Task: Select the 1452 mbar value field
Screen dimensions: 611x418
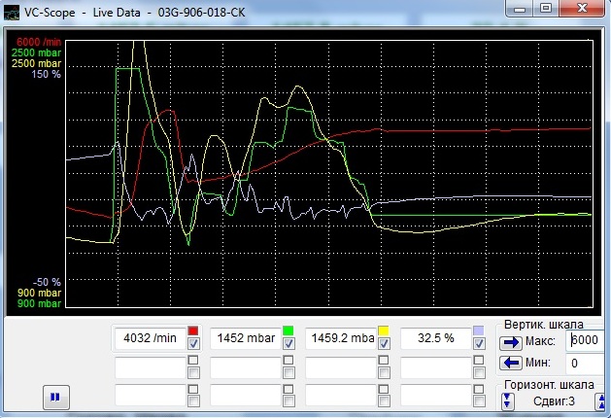Action: tap(246, 337)
